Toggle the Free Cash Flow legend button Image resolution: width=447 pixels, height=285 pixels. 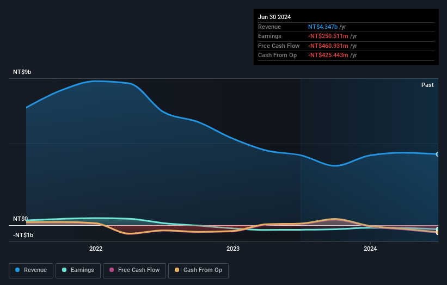click(134, 270)
